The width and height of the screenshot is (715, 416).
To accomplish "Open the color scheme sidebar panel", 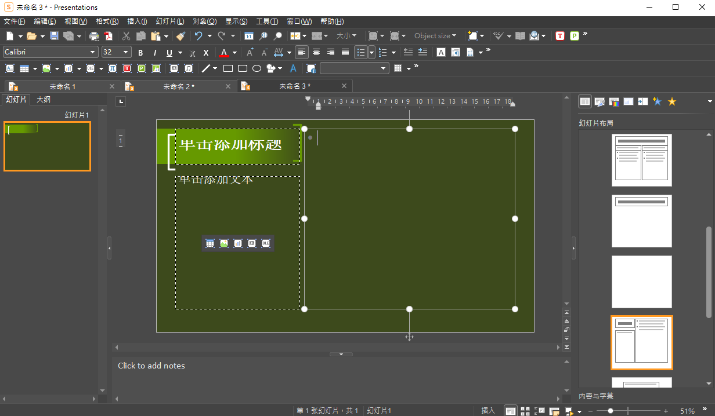I will (614, 102).
